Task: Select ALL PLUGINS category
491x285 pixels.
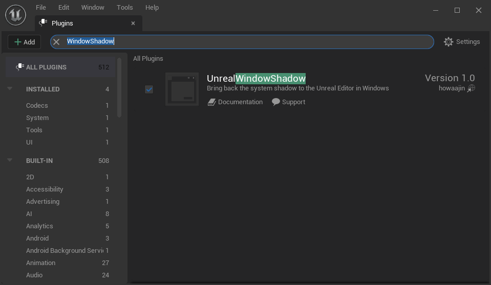Action: click(60, 67)
